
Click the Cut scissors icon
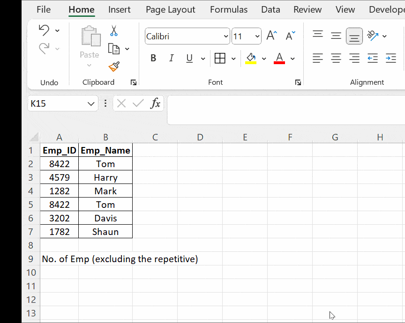click(114, 29)
